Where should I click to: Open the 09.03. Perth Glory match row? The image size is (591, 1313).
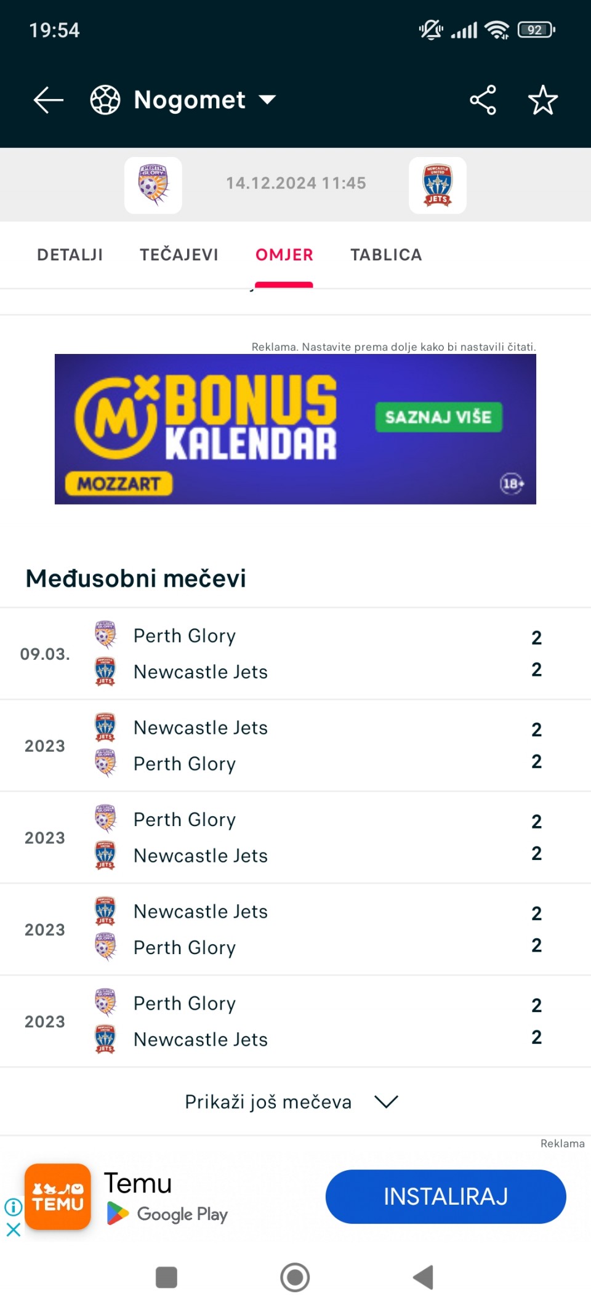point(295,654)
